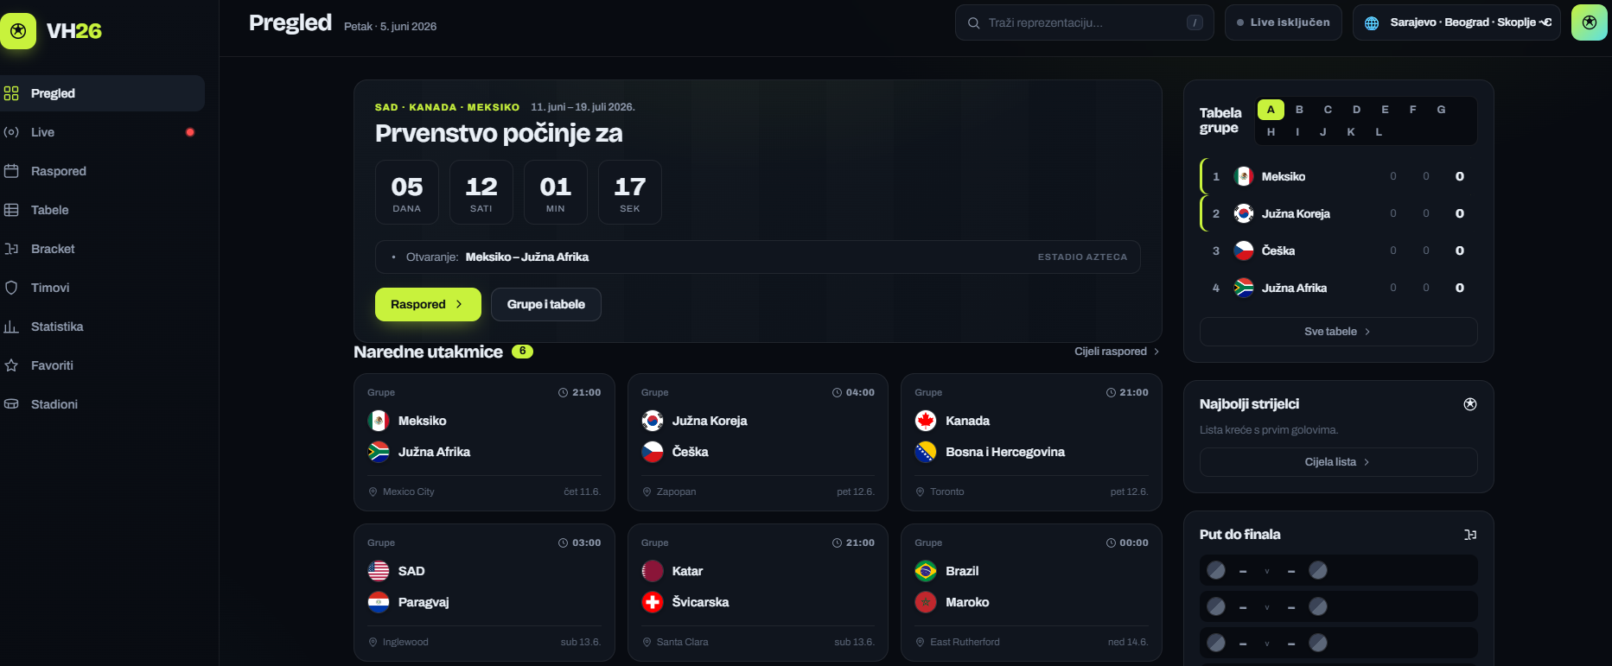Open Timovi in sidebar

point(102,288)
